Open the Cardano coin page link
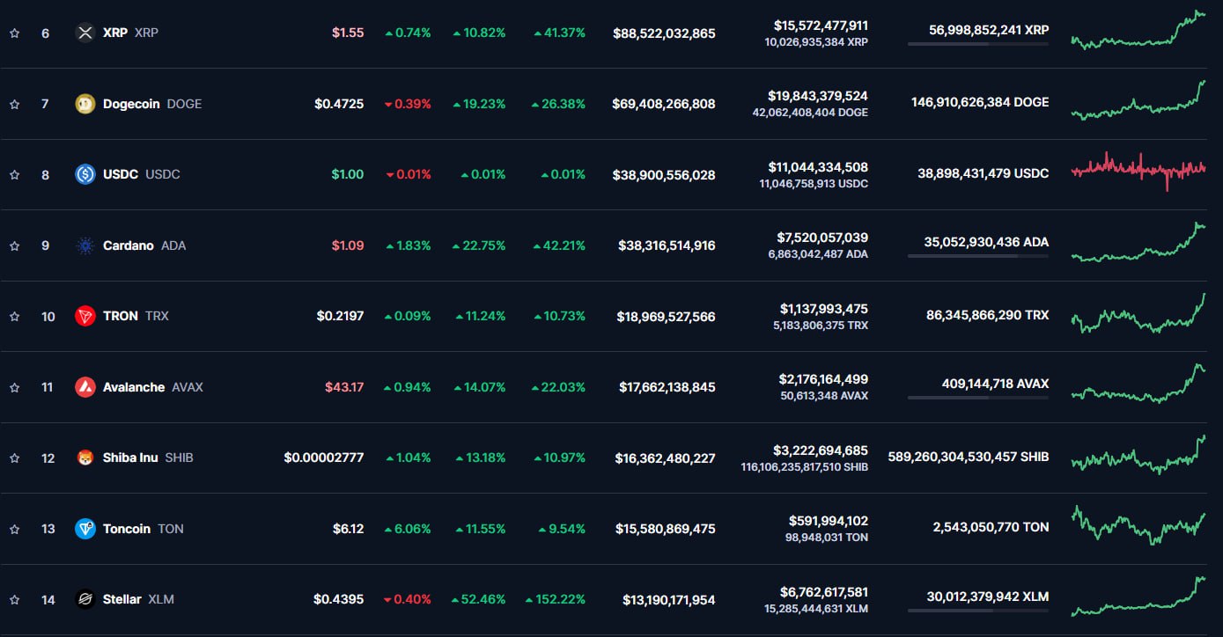Screen dimensions: 1223x637 (x=144, y=245)
